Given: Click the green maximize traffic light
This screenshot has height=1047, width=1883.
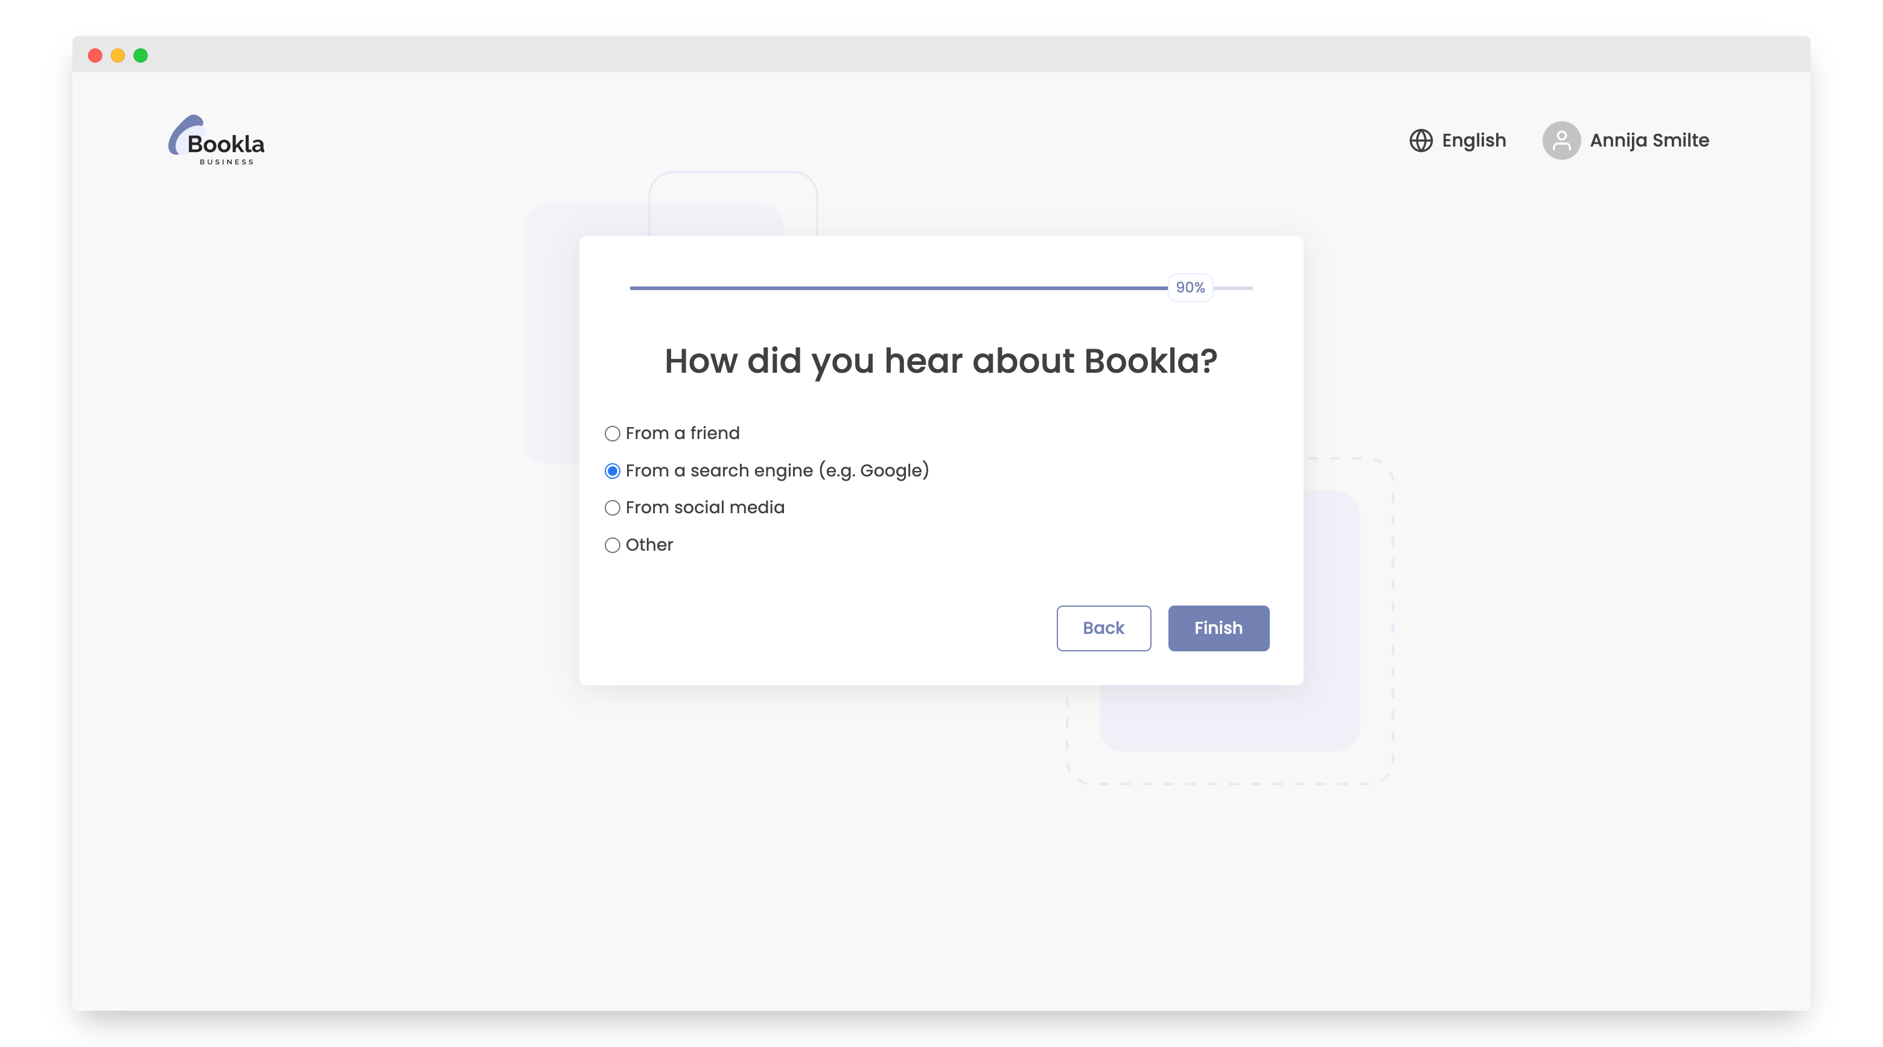Looking at the screenshot, I should click(141, 55).
